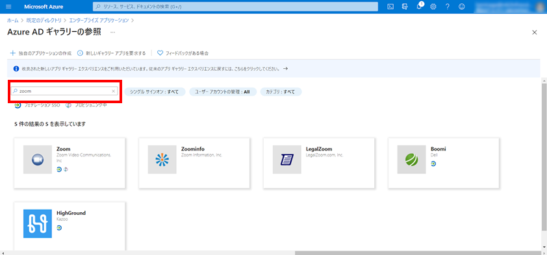
Task: Click フィードバックがある場合 heart button
Action: (x=183, y=53)
